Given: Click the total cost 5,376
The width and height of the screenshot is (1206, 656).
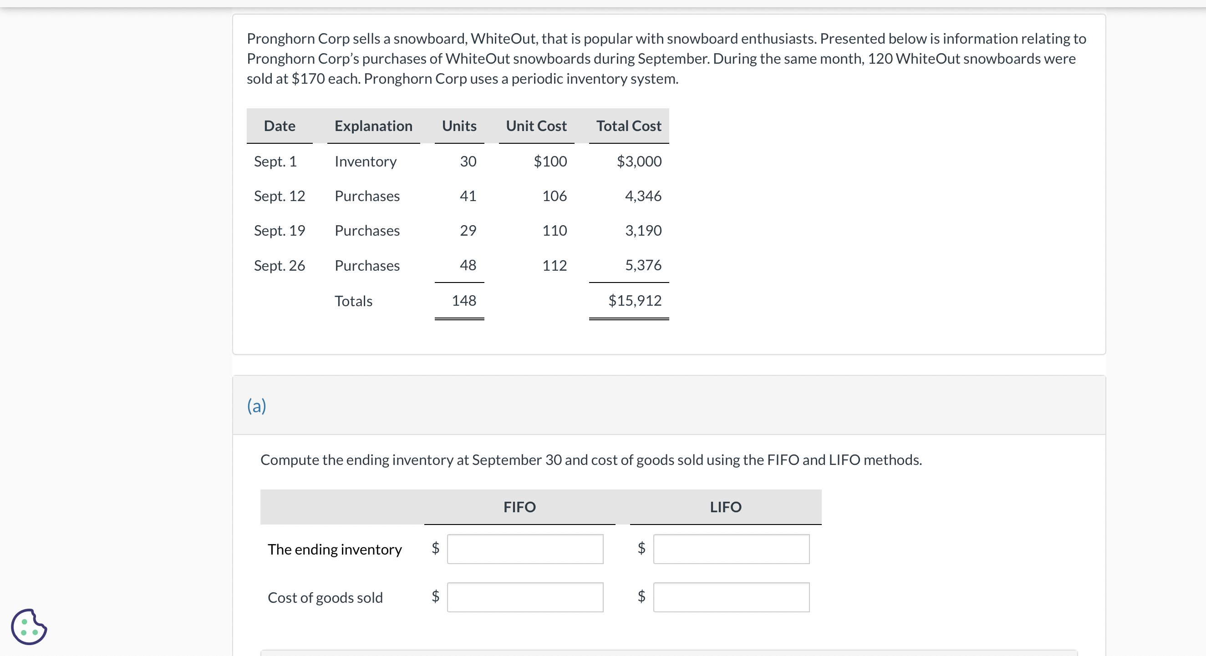Looking at the screenshot, I should (643, 265).
